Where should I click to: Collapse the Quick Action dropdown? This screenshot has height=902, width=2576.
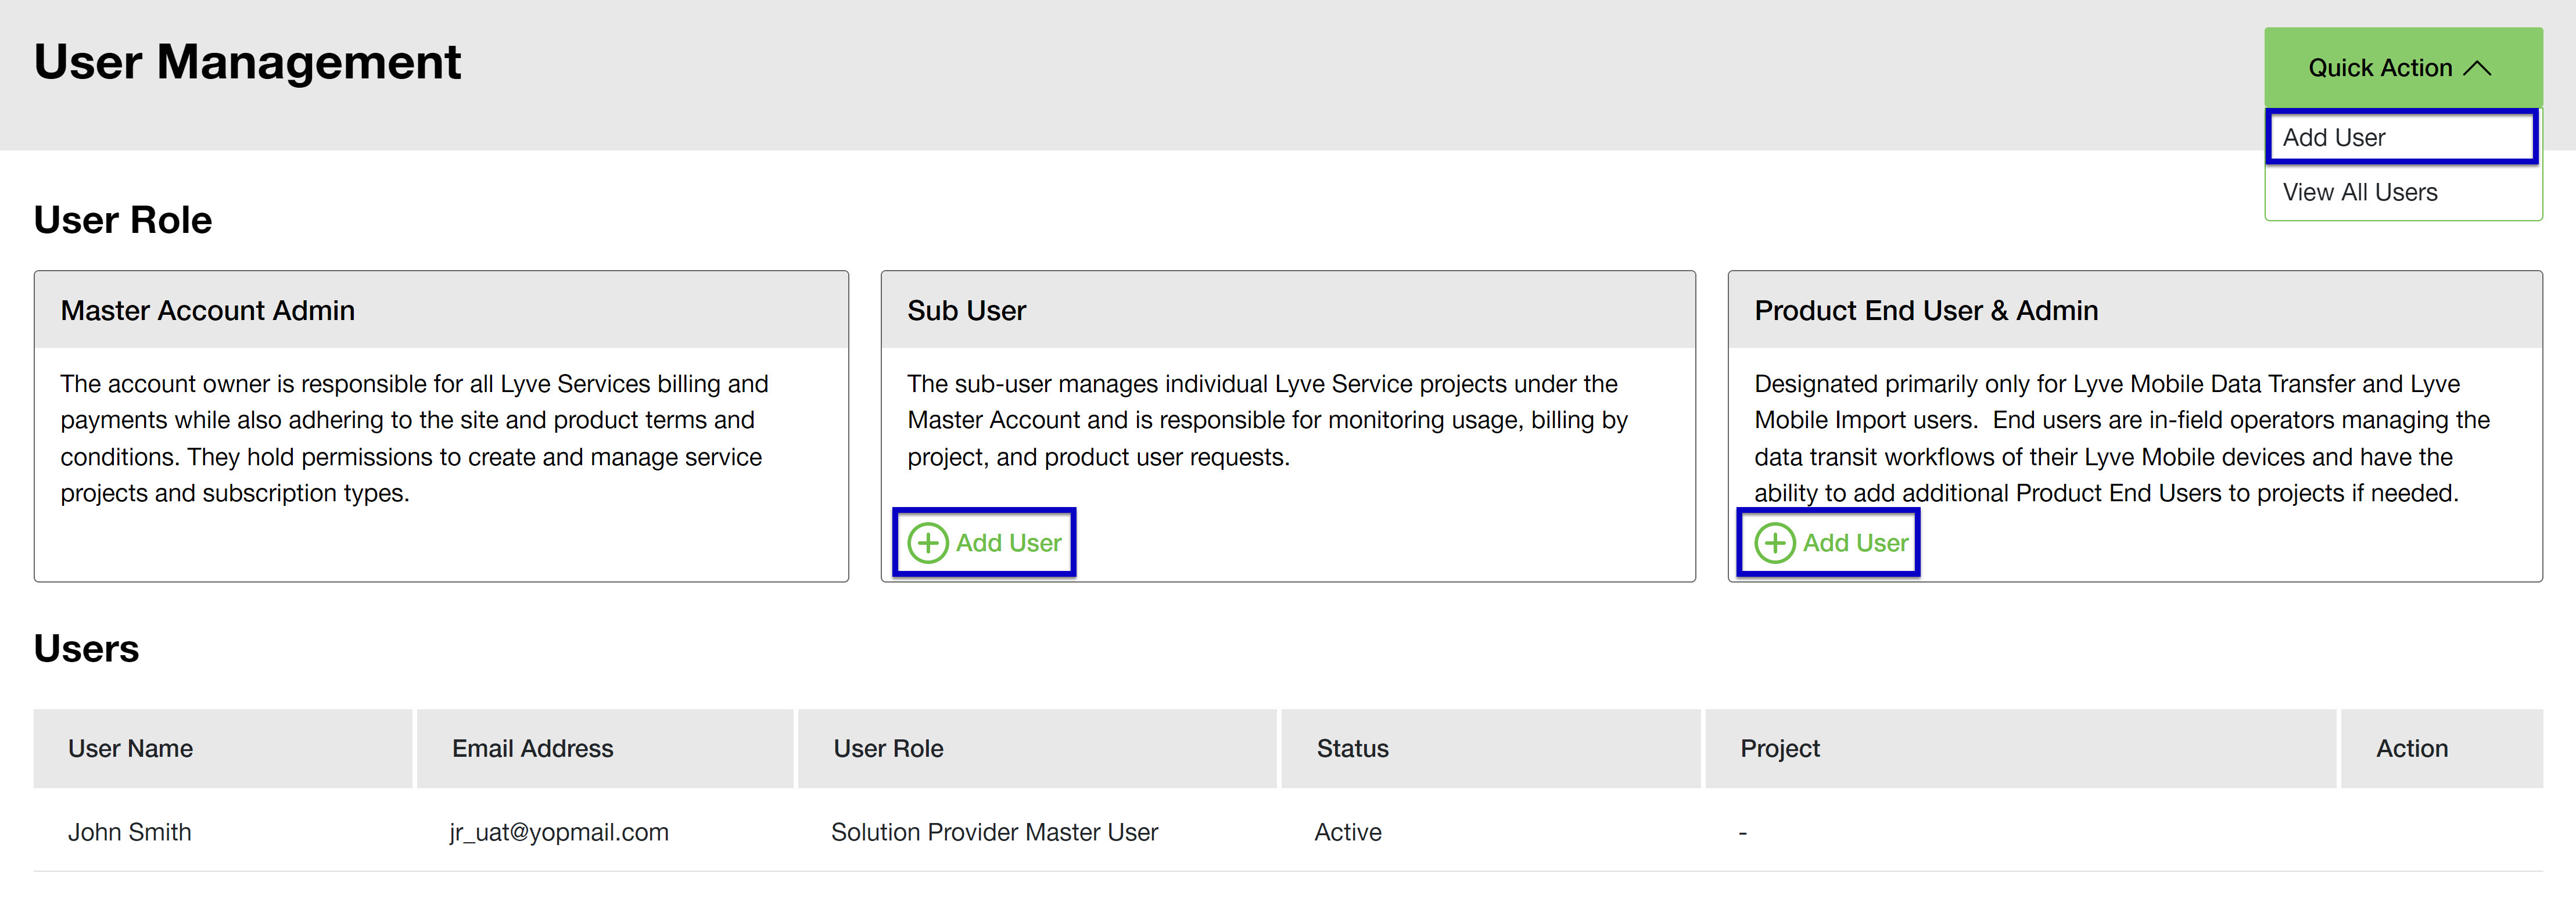click(x=2380, y=68)
